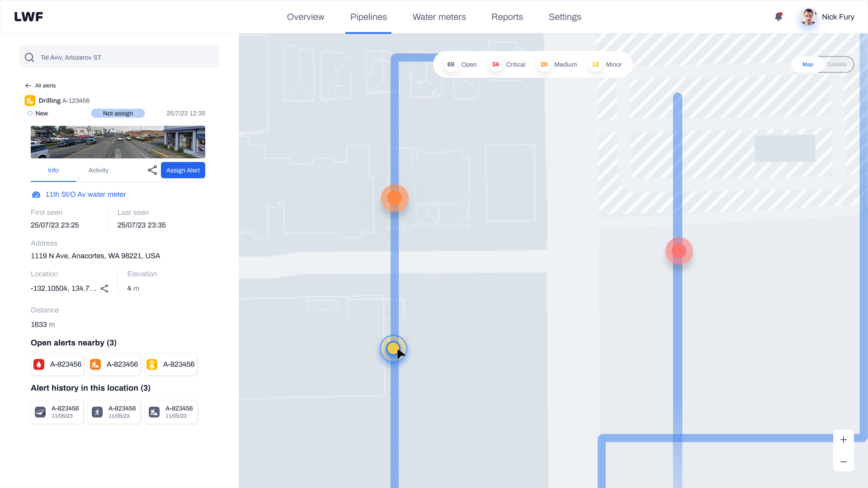Open first alert history card A-823456
Viewport: 868px width, 488px height.
pyautogui.click(x=57, y=412)
